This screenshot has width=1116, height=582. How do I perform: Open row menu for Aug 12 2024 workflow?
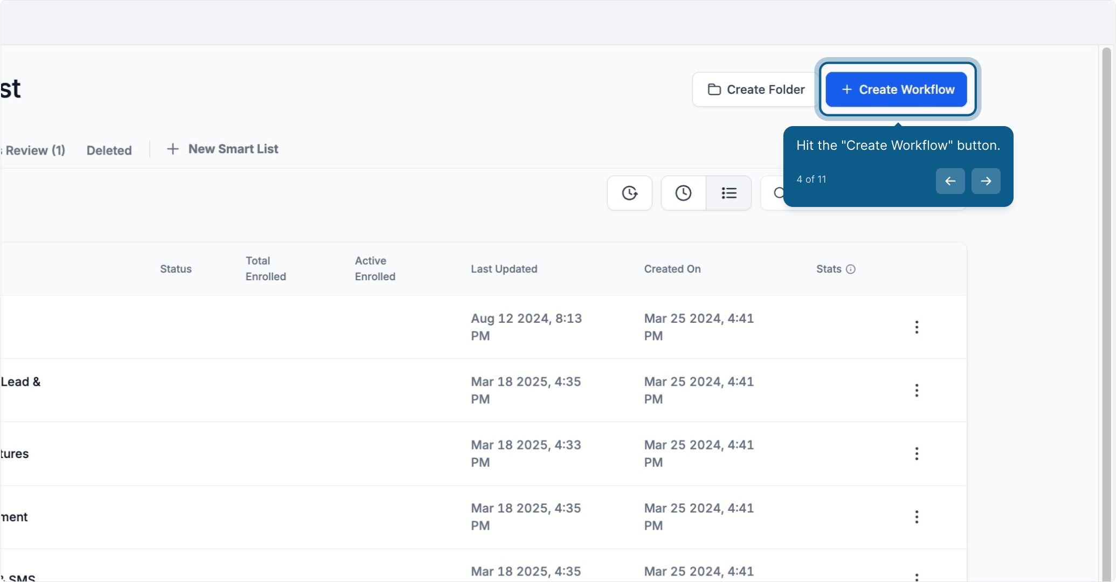click(x=916, y=327)
